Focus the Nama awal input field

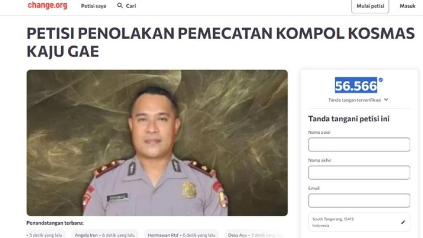(359, 145)
